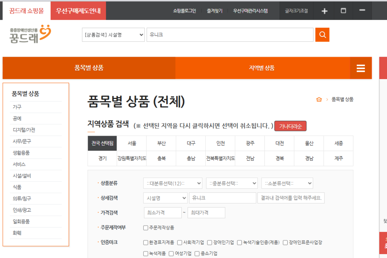Switch to the 지역별 상품 tab

pos(262,68)
